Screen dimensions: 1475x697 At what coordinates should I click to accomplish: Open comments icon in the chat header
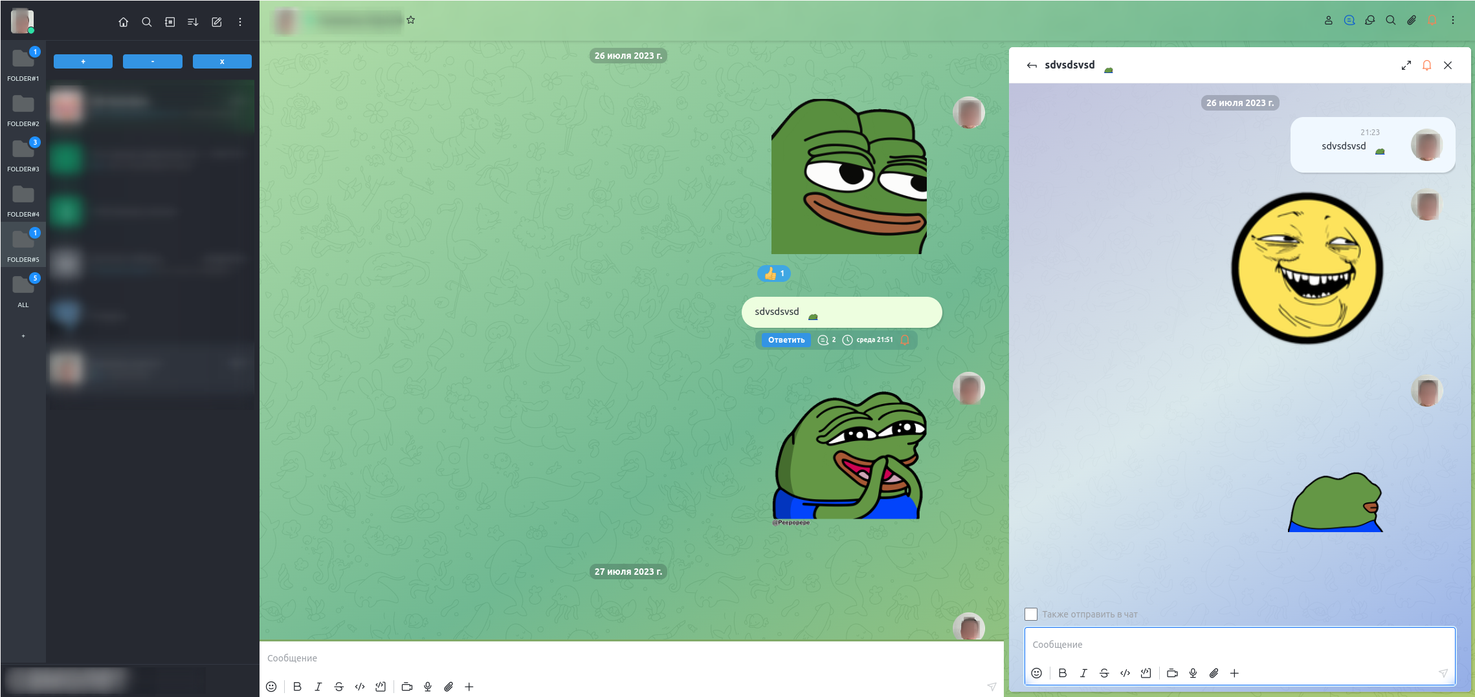[1349, 20]
